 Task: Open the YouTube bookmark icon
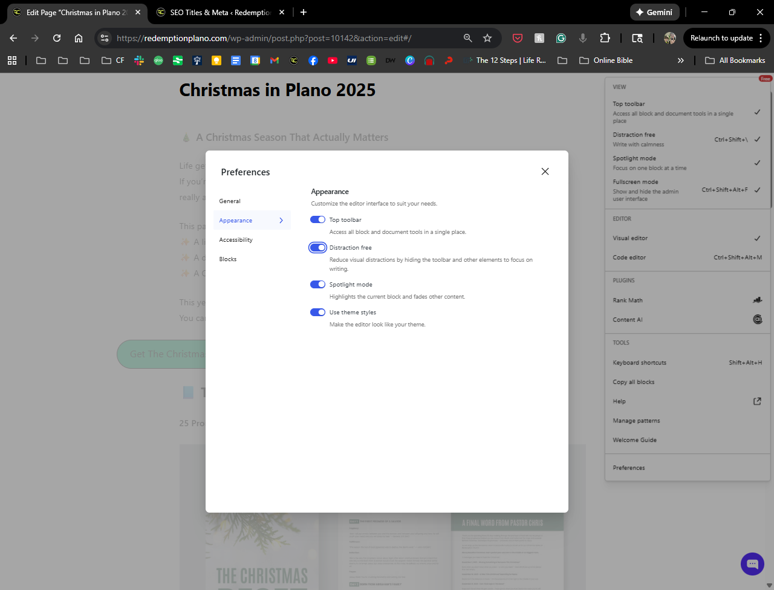[332, 60]
